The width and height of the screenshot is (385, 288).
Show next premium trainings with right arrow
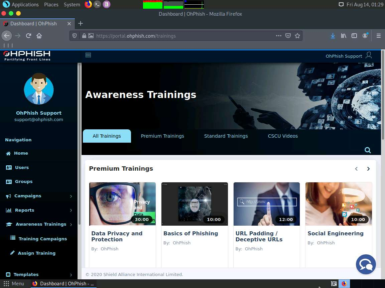click(368, 169)
